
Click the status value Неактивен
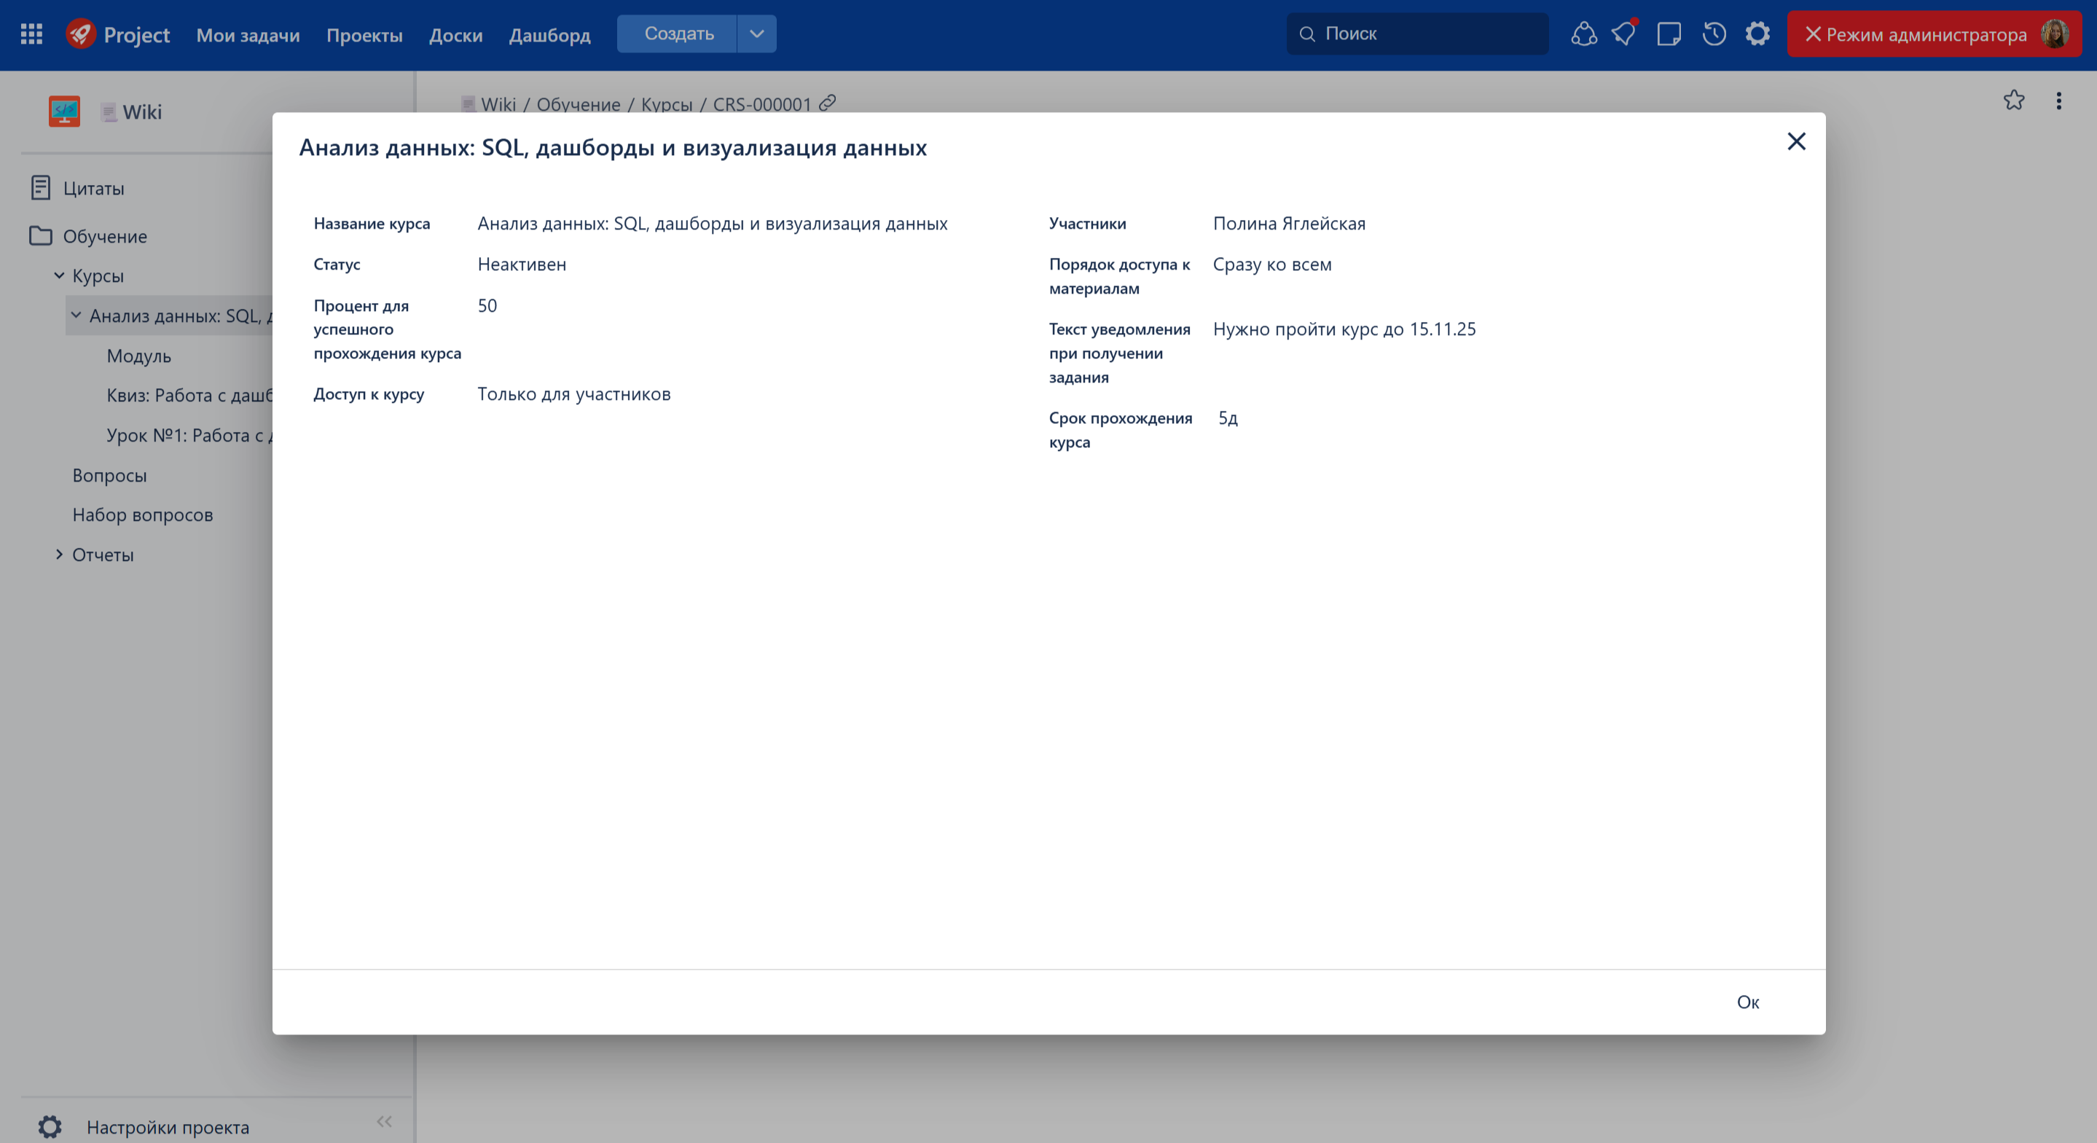coord(522,264)
